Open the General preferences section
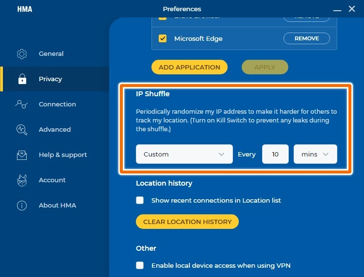Screen dimensions: 364x277 point(54,54)
